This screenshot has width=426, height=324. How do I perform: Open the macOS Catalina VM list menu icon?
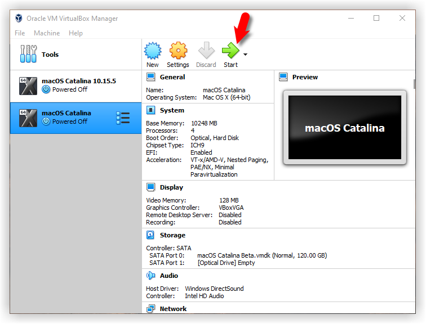coord(122,118)
